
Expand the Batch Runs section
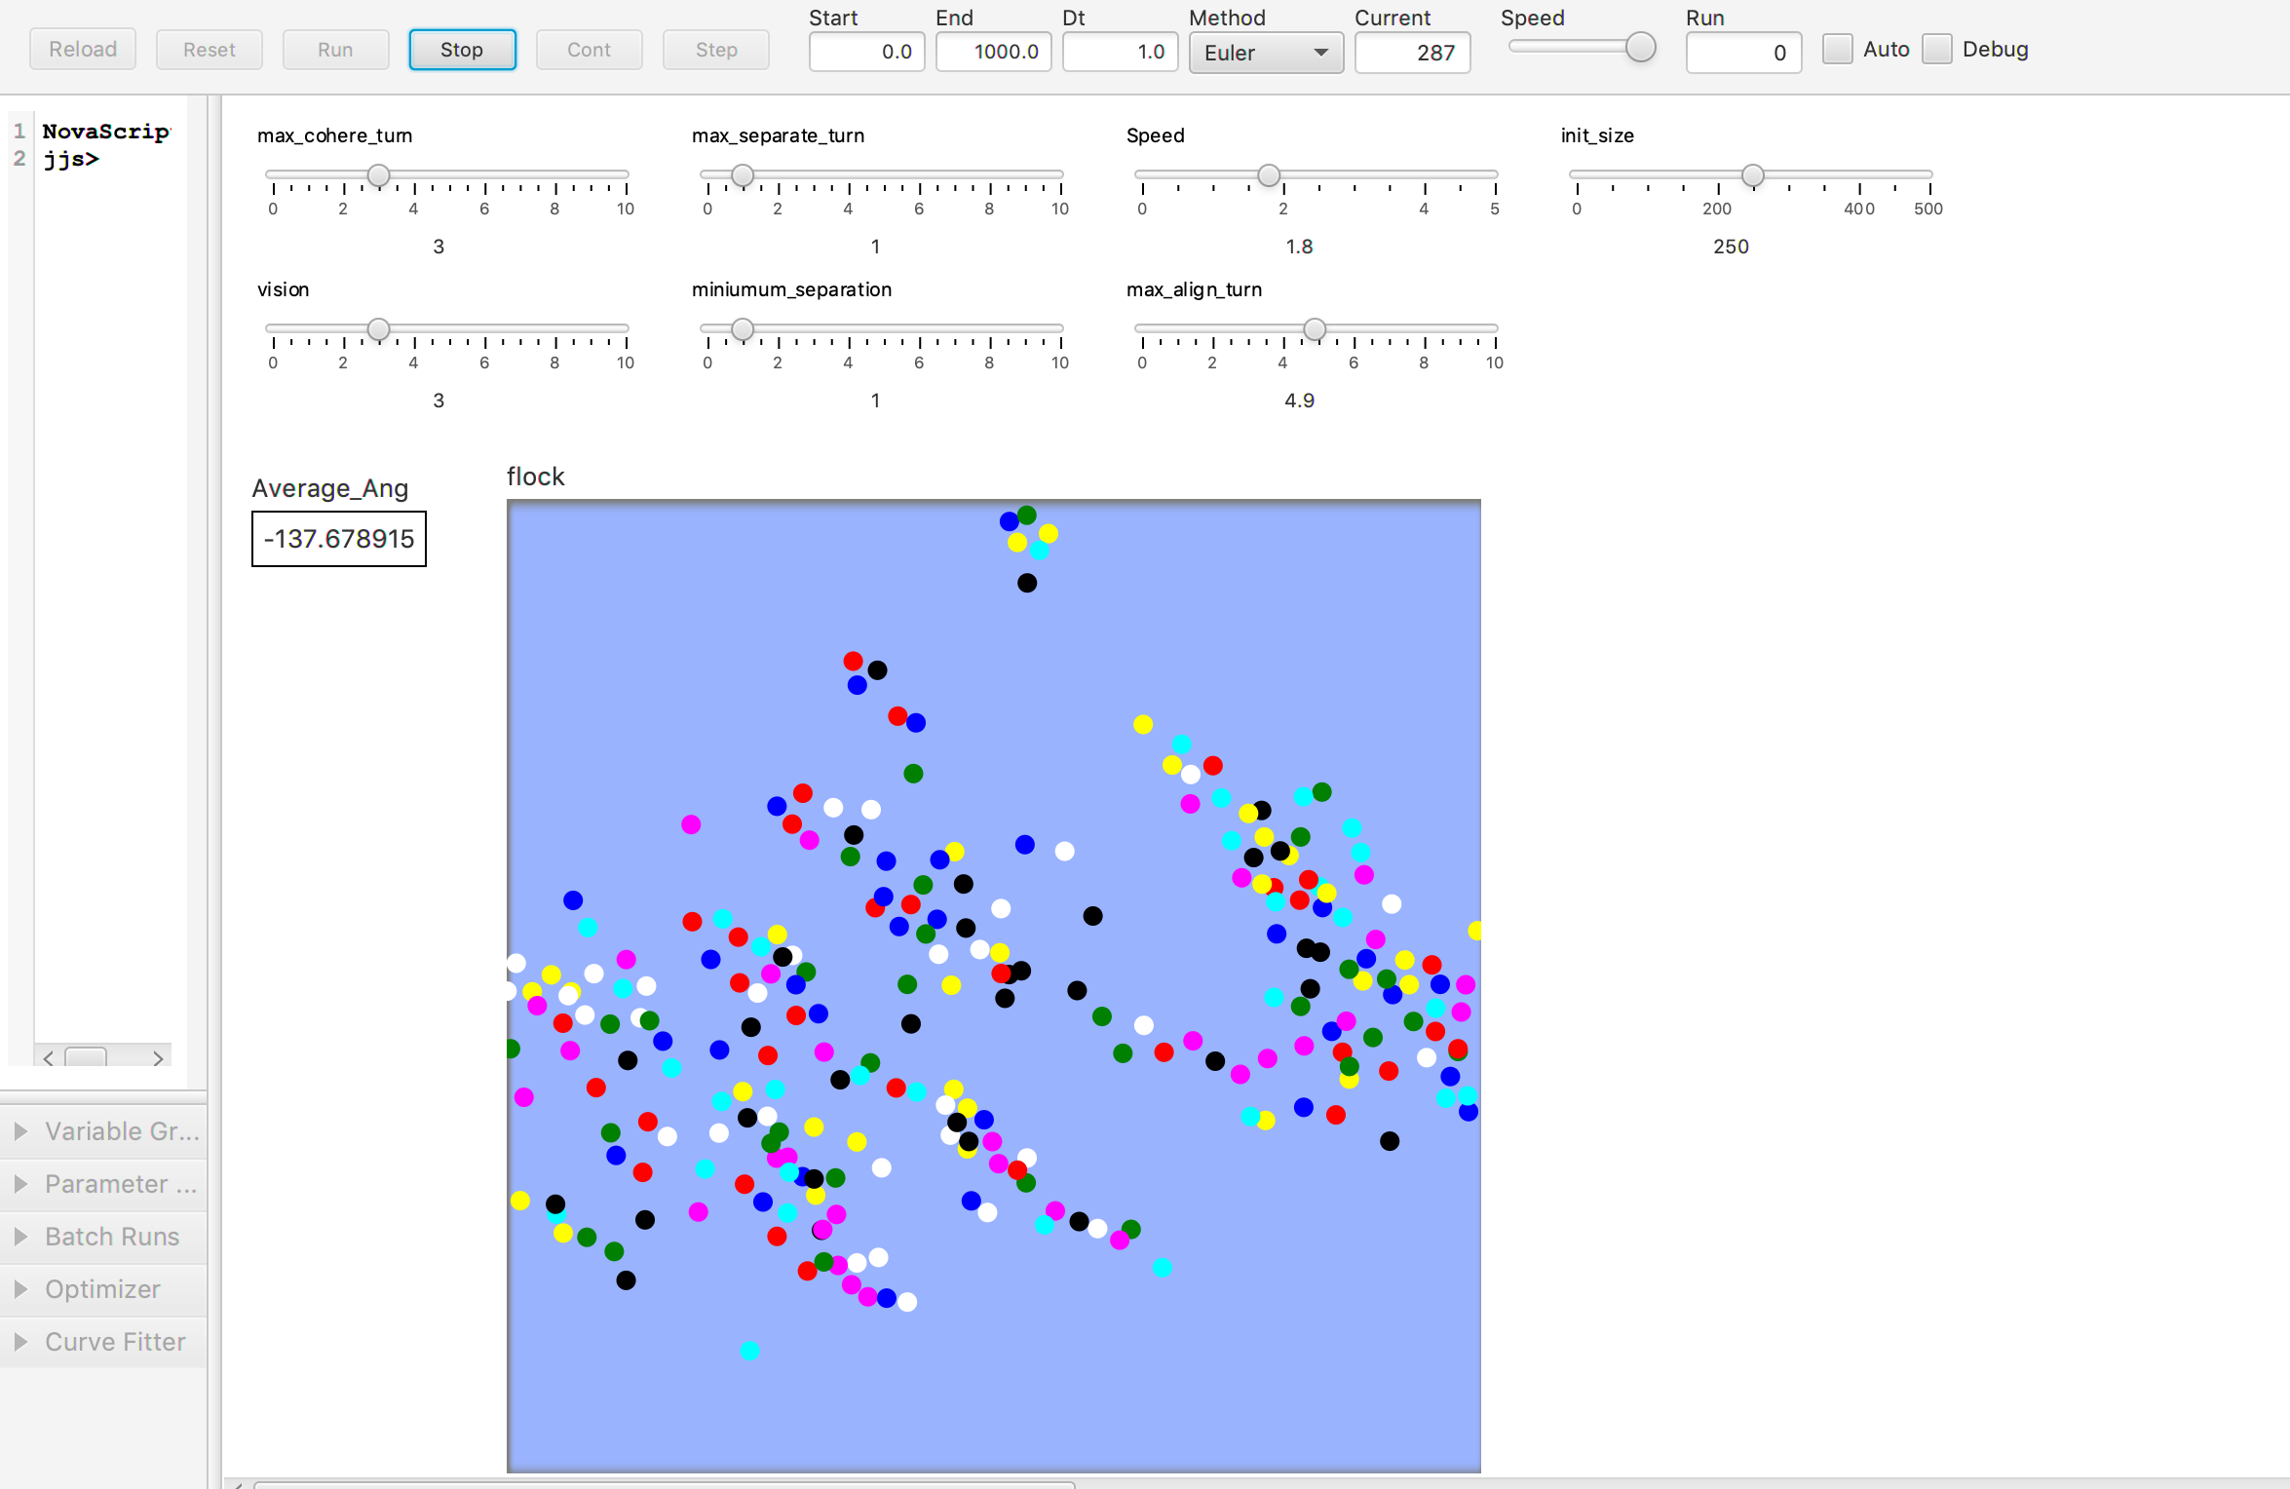103,1237
